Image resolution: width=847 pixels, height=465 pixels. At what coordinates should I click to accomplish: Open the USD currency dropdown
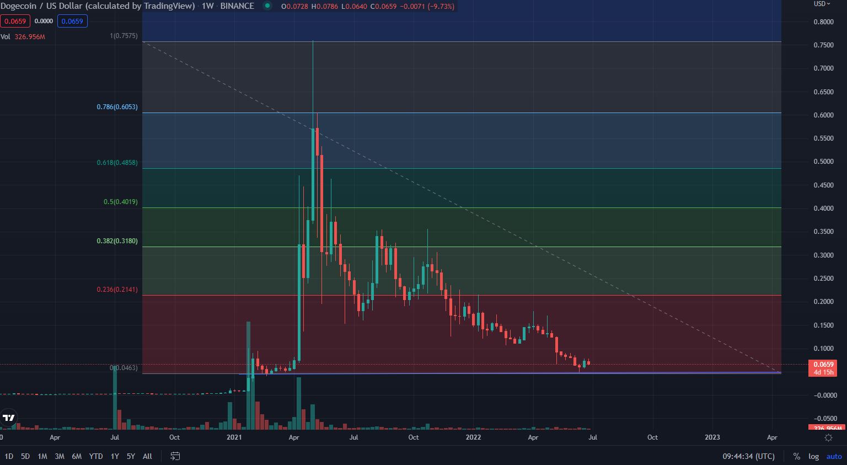coord(822,4)
